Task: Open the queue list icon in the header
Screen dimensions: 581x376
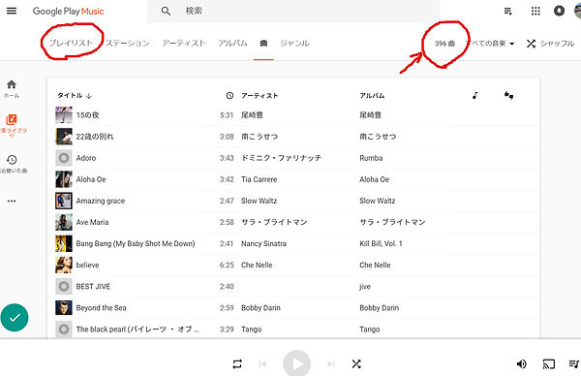Action: [508, 12]
